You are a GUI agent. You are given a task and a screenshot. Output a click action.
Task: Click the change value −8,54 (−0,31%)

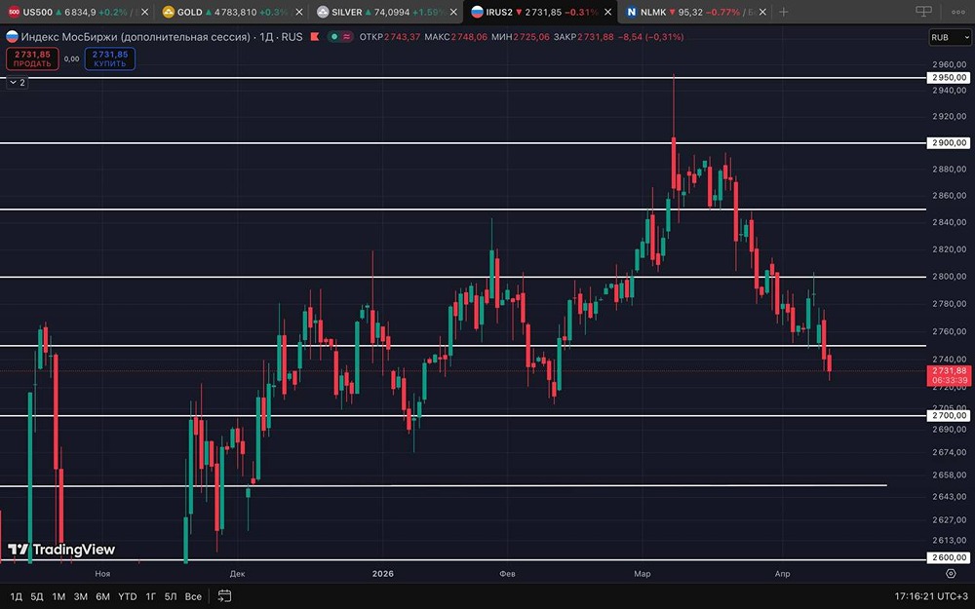[651, 37]
